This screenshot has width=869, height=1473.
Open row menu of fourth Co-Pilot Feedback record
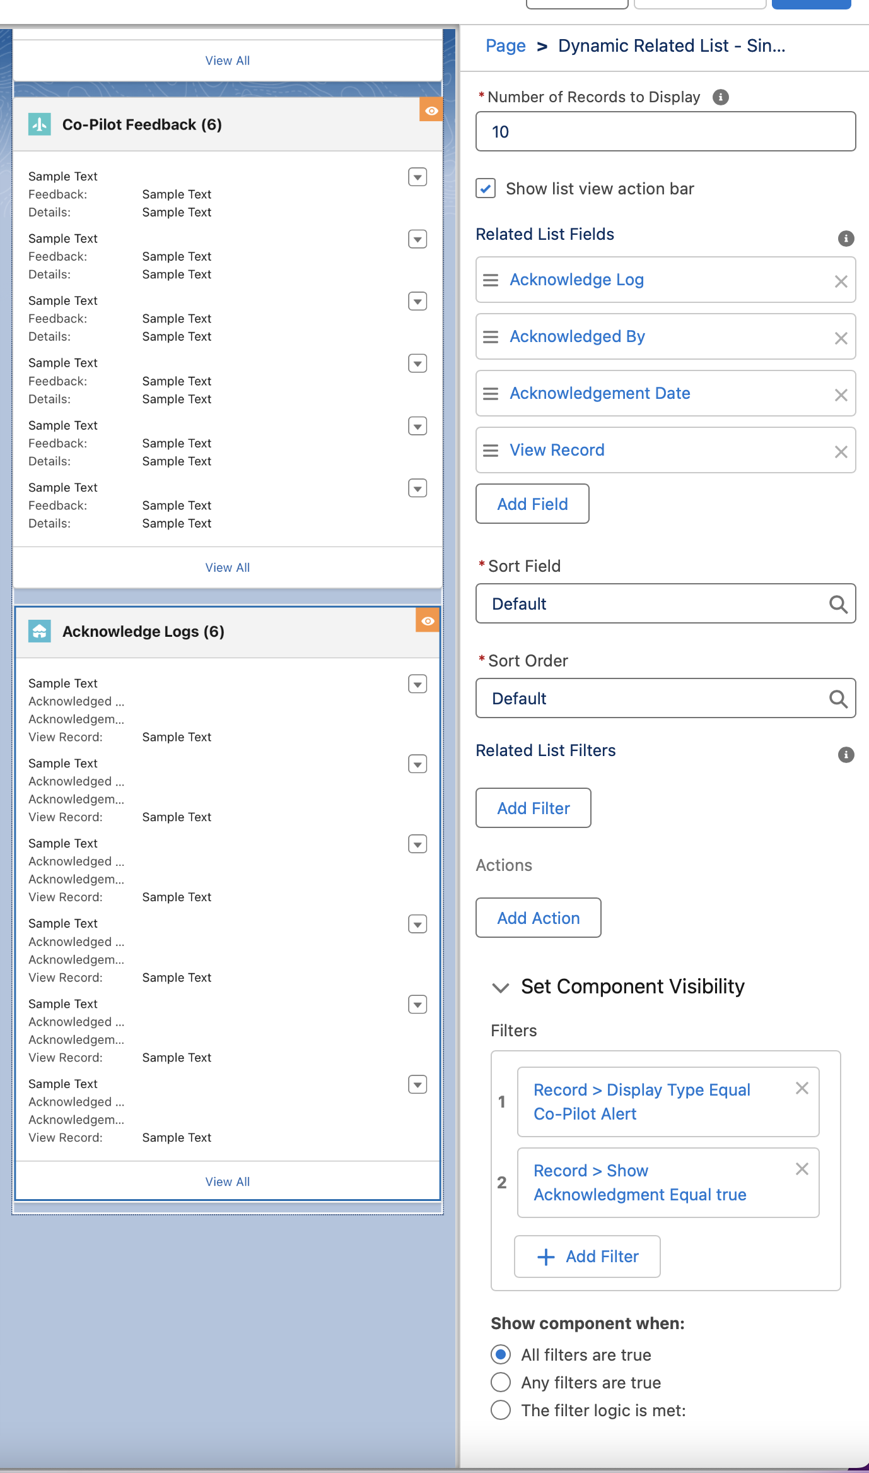[x=417, y=364]
